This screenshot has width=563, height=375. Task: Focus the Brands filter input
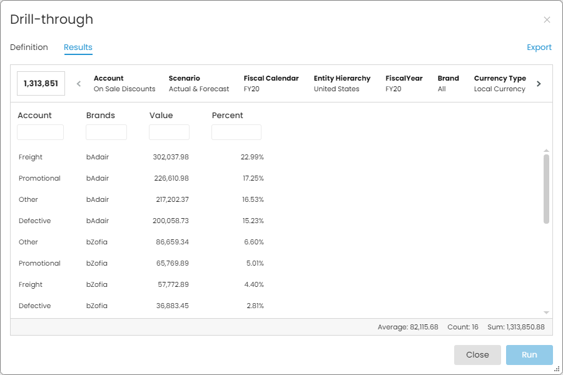106,132
